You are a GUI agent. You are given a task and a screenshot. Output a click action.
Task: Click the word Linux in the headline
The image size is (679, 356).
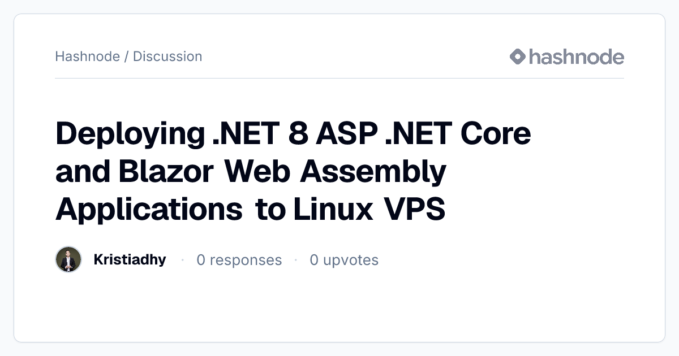333,210
